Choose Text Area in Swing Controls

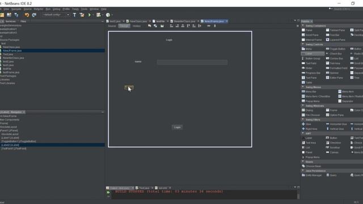[x=333, y=63]
